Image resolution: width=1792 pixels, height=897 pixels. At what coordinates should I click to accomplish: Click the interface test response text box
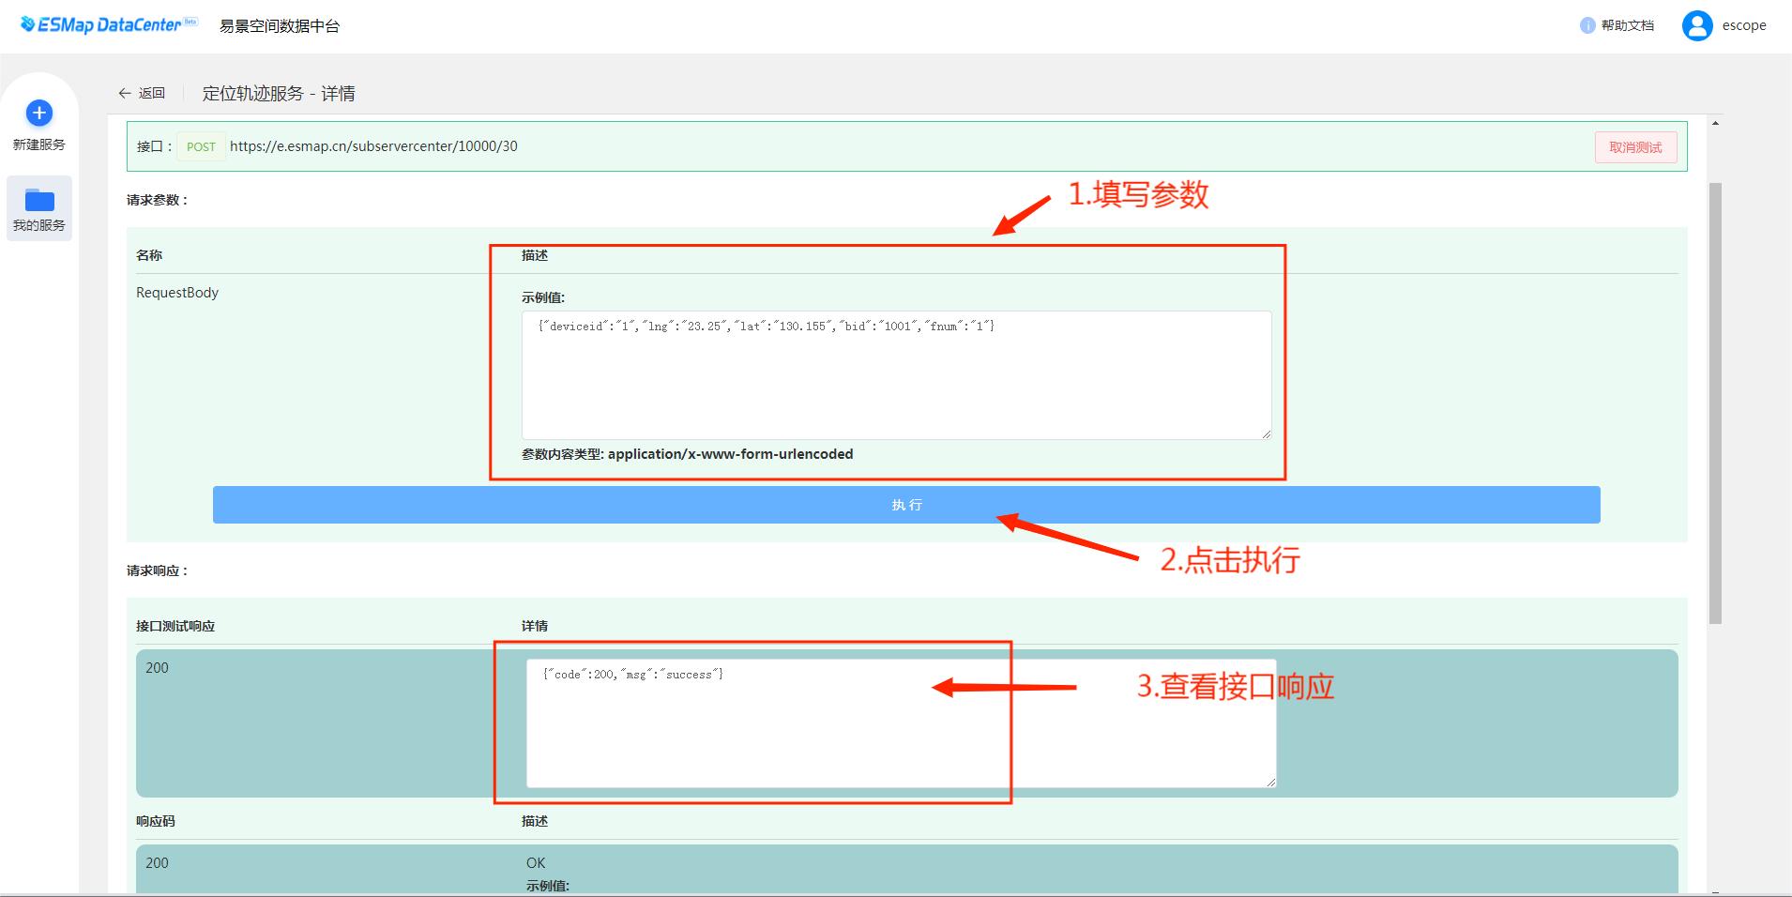click(x=901, y=722)
